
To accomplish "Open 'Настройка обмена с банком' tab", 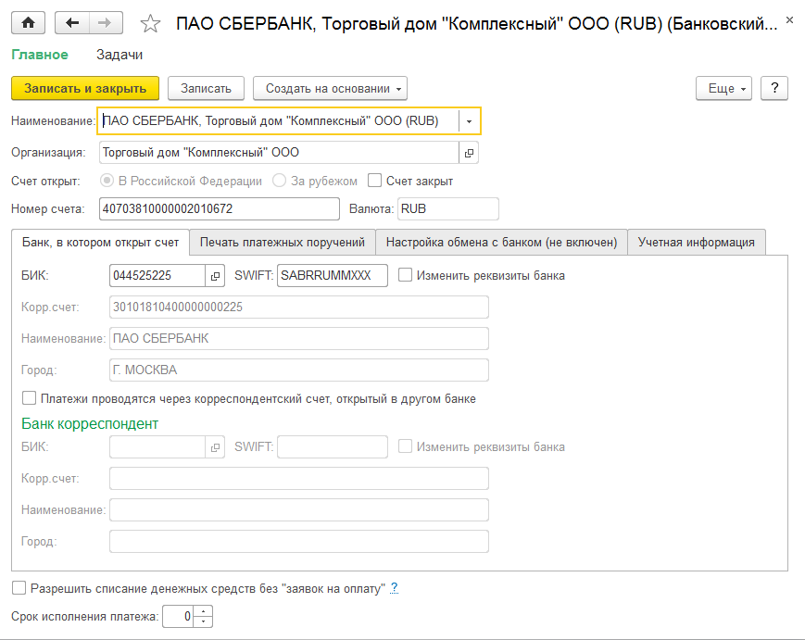I will coord(501,243).
